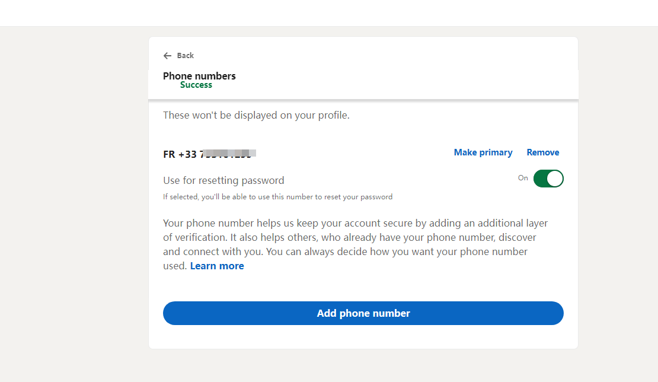
Task: Turn off 'Use for resetting password' switch
Action: [548, 178]
